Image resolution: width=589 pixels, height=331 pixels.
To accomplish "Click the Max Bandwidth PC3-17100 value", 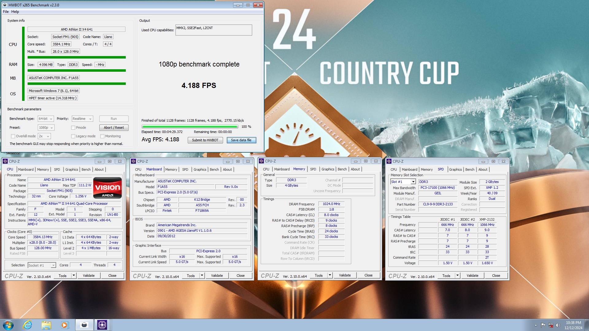I will pos(438,188).
